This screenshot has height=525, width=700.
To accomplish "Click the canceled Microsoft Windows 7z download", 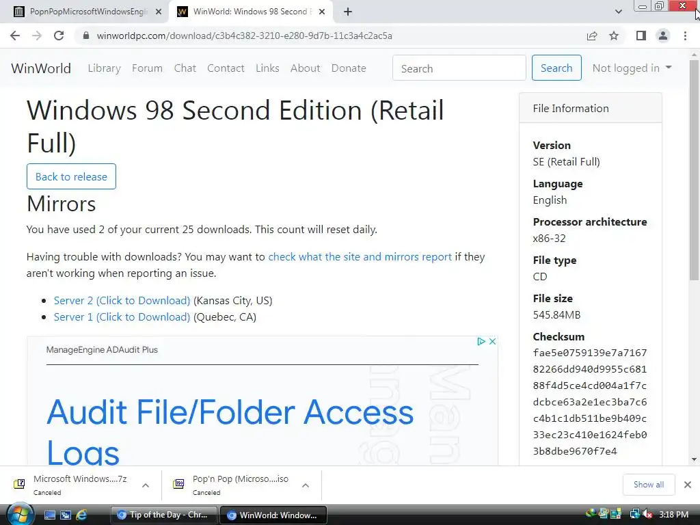I will pos(81,485).
